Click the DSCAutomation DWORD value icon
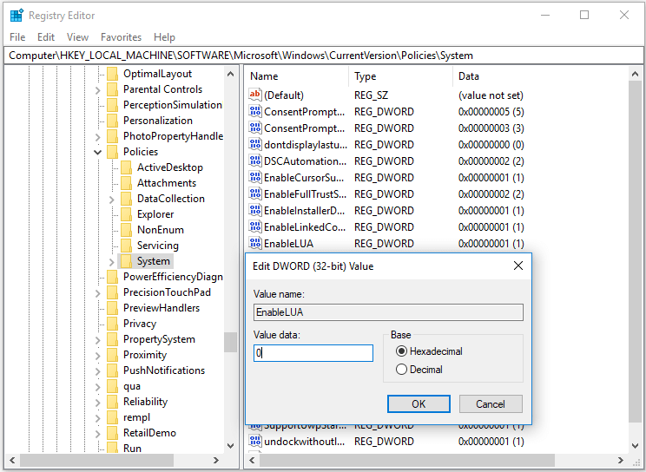The image size is (646, 472). [x=255, y=161]
